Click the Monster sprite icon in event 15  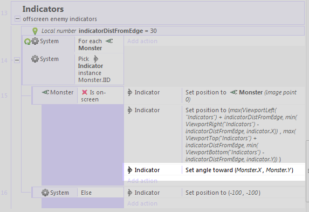click(45, 92)
